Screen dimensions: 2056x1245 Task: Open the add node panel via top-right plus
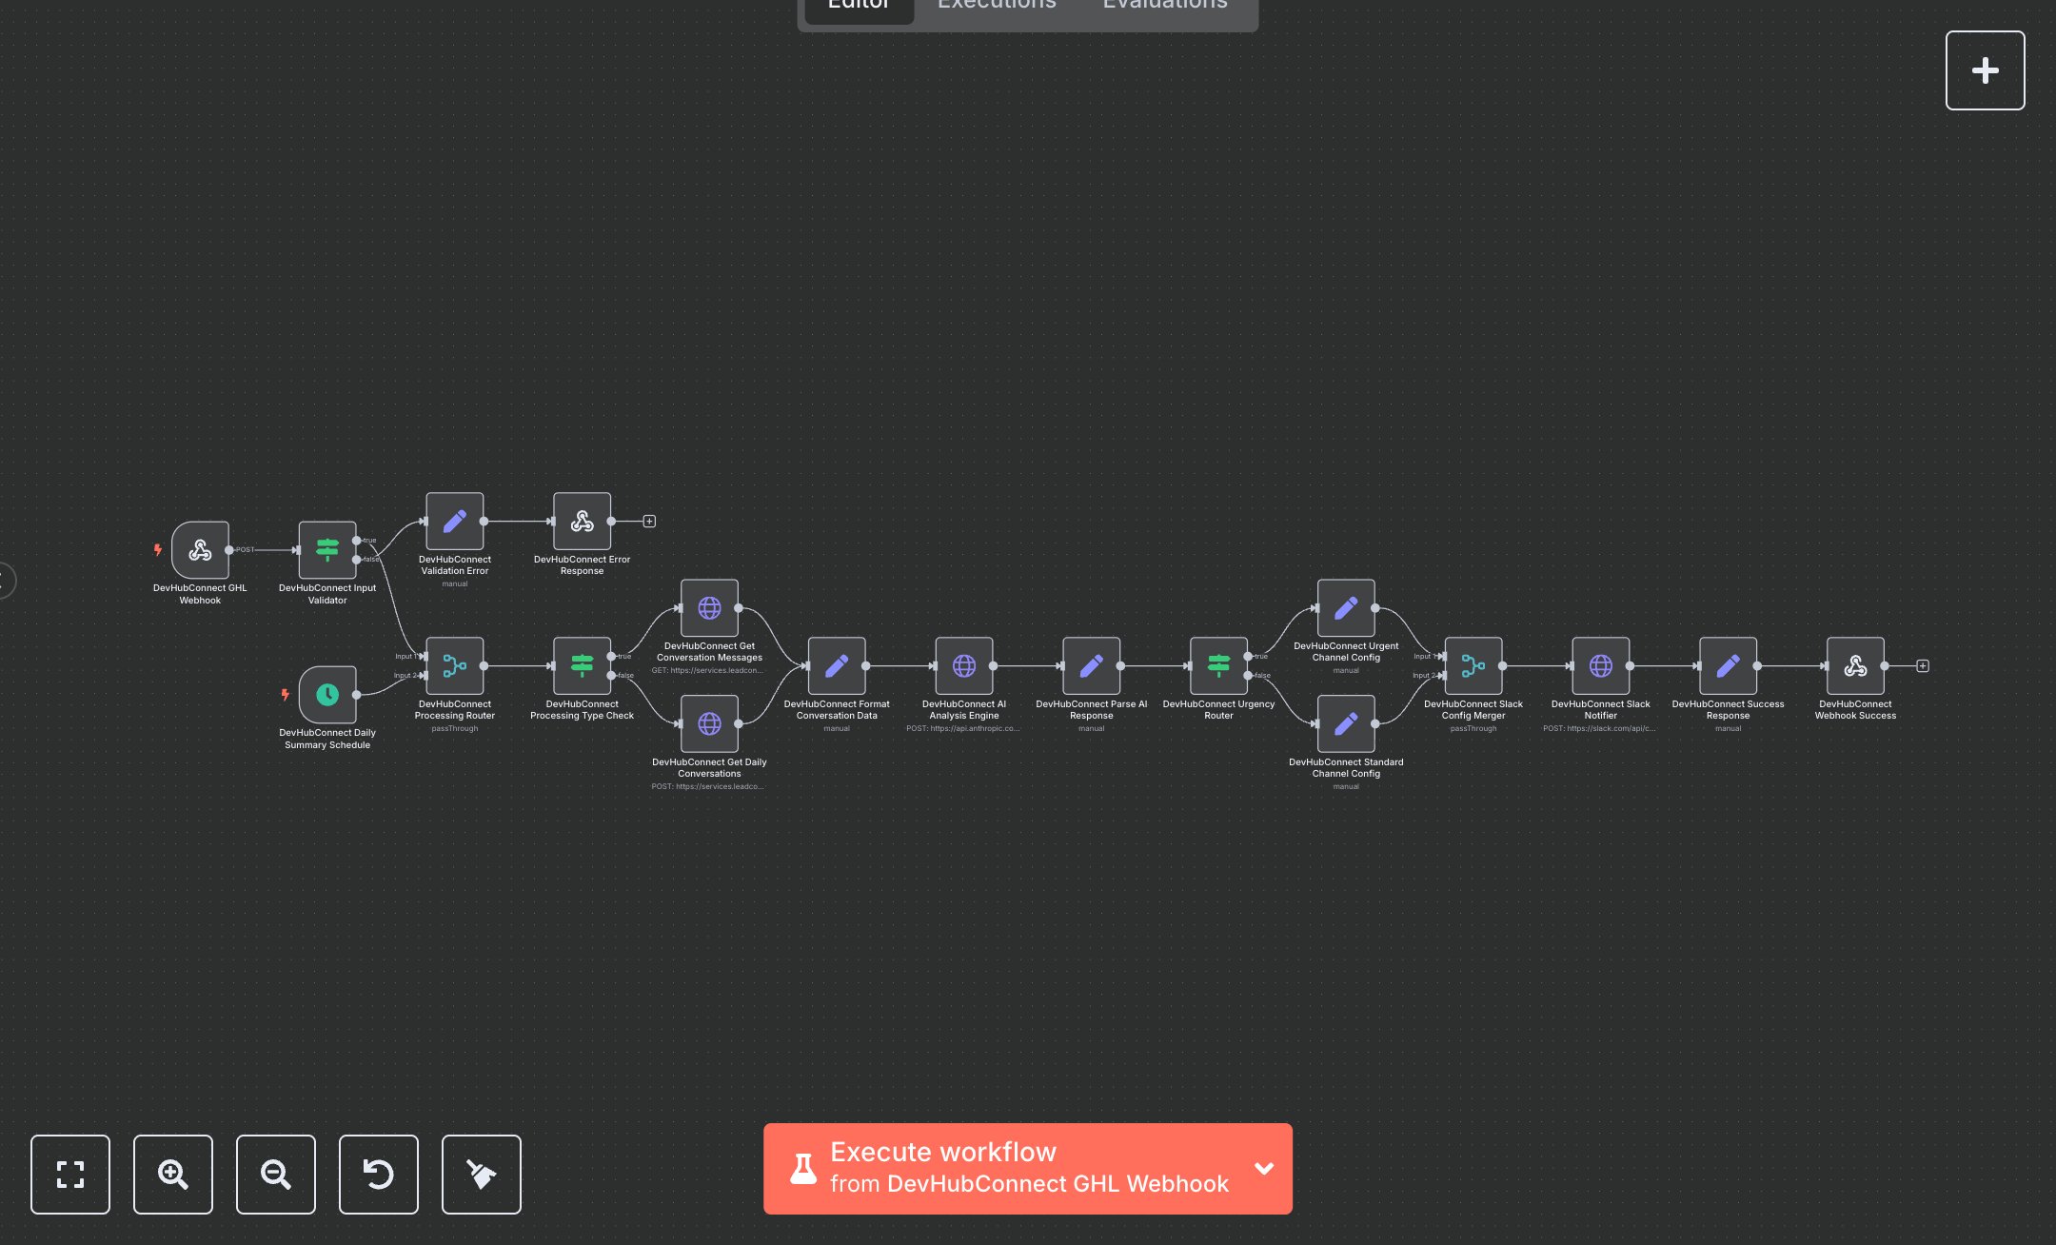pos(1985,69)
